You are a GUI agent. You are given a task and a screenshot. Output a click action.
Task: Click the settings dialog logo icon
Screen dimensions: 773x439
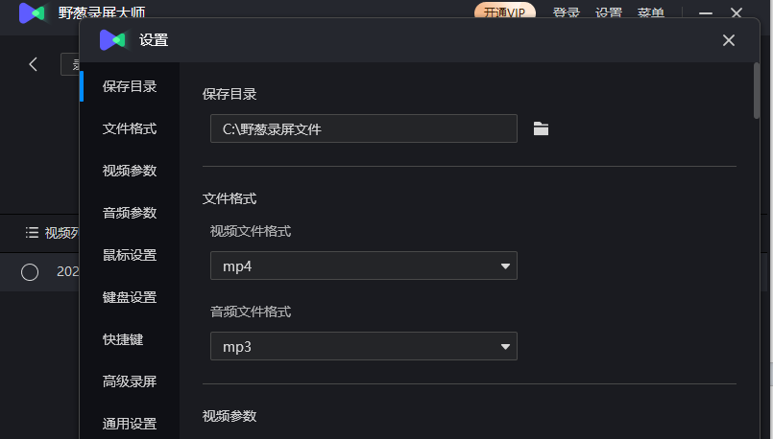pyautogui.click(x=112, y=40)
